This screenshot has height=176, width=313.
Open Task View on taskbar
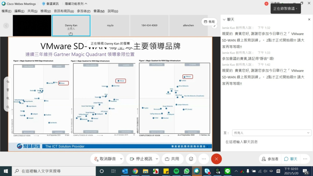(x=113, y=171)
